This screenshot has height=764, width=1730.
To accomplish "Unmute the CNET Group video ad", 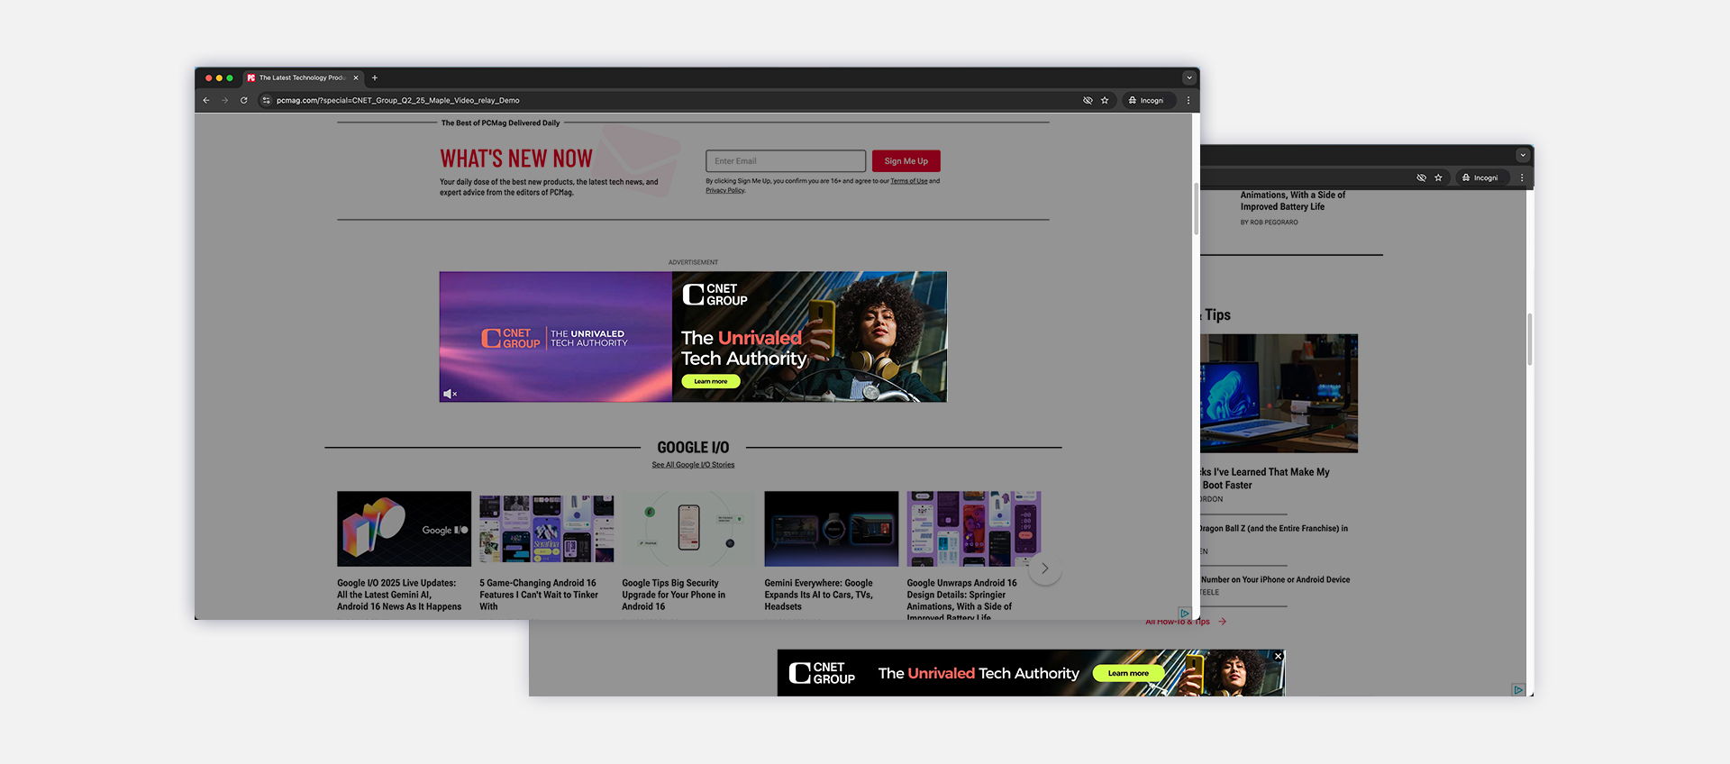I will coord(450,394).
